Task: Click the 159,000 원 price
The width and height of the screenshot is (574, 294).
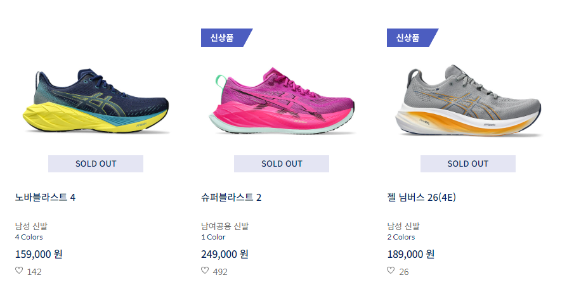Action: click(39, 254)
